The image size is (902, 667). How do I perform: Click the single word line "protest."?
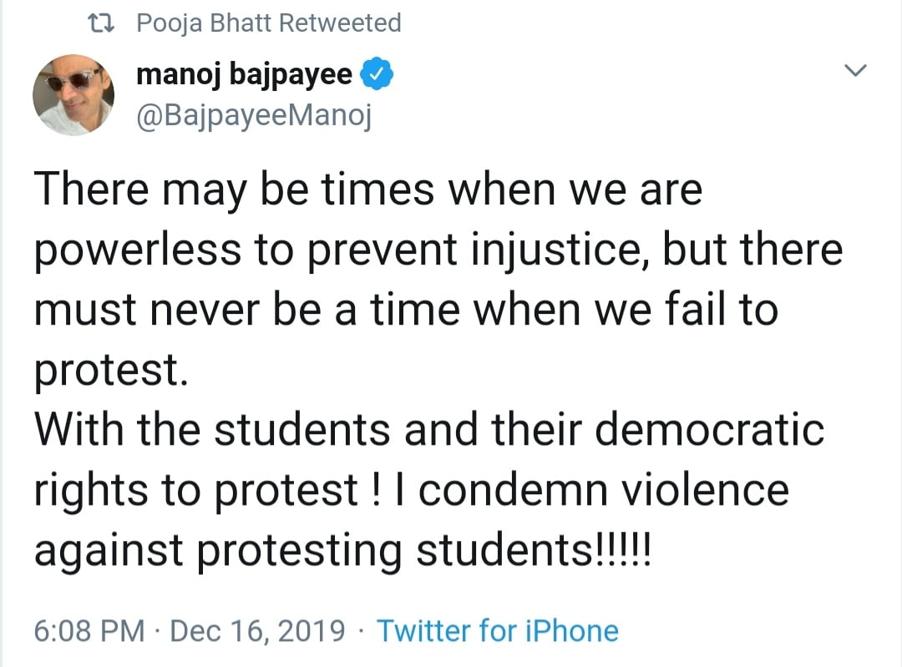(x=105, y=371)
